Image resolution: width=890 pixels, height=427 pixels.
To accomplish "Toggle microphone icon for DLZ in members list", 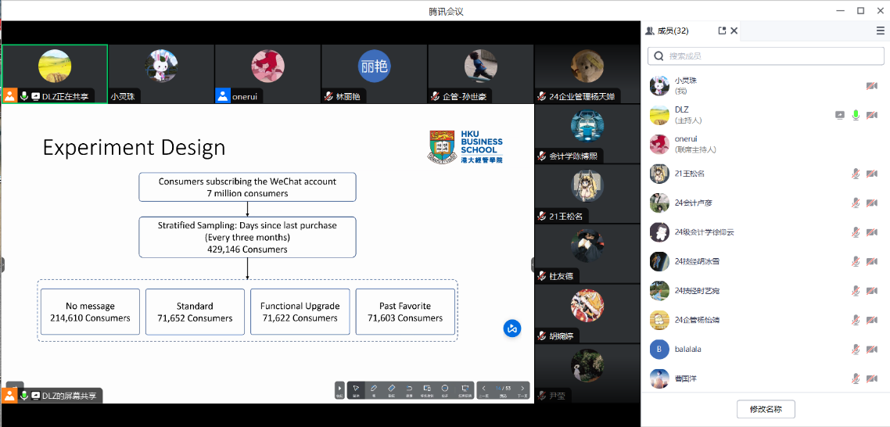I will 856,115.
